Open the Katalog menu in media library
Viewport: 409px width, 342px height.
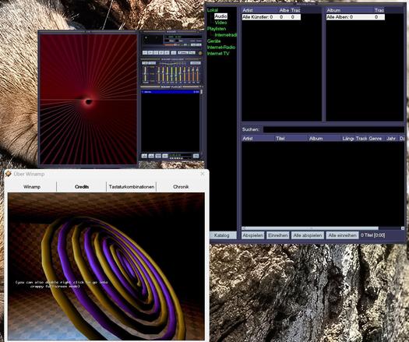(223, 235)
